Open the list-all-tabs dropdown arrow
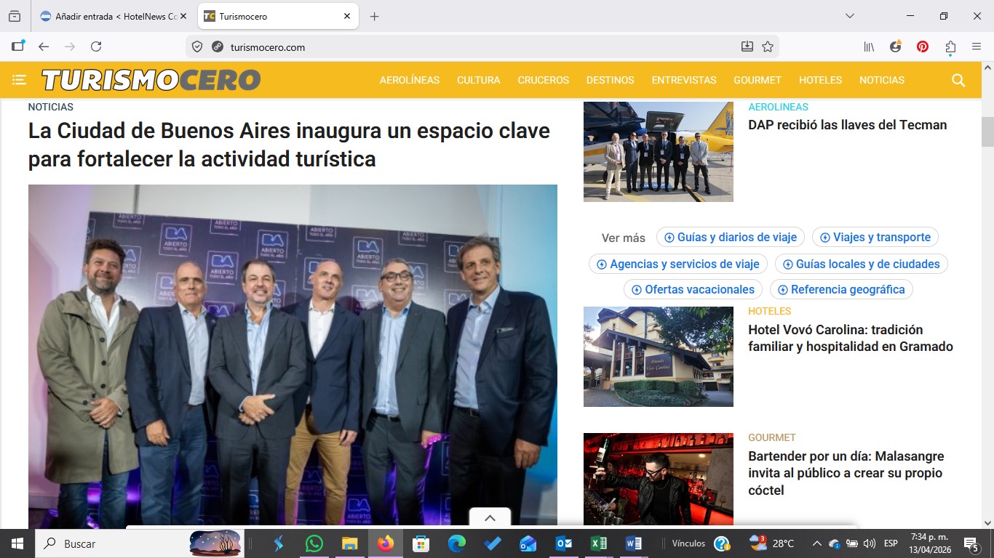Viewport: 994px width, 558px height. click(x=849, y=15)
